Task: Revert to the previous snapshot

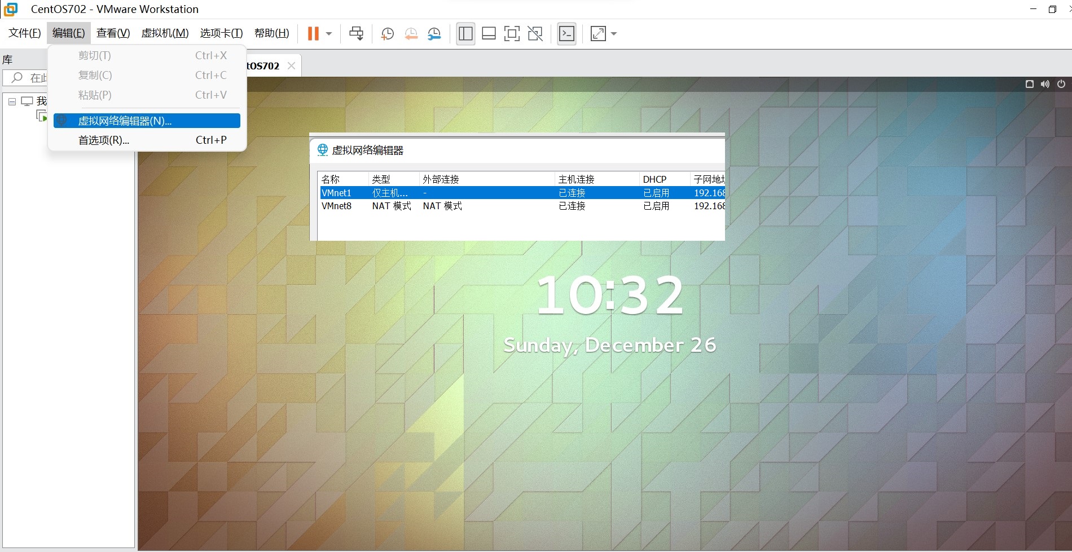Action: point(411,34)
